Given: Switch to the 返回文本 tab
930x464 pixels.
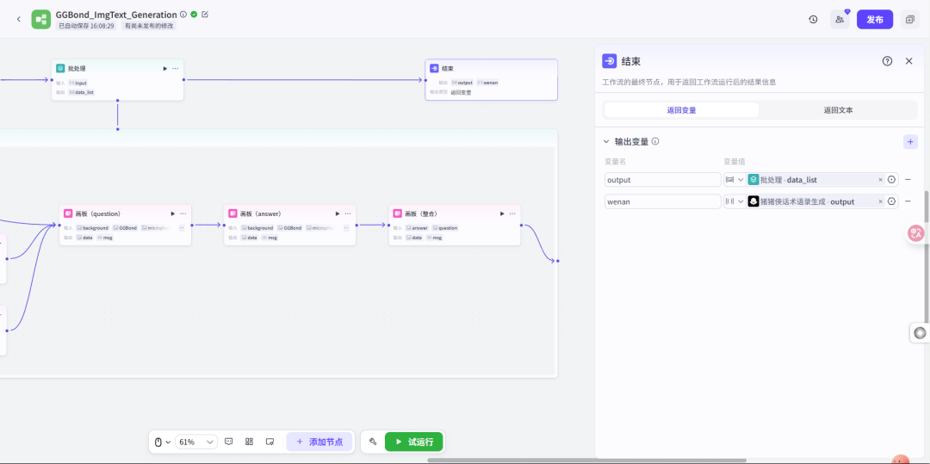Looking at the screenshot, I should 838,110.
